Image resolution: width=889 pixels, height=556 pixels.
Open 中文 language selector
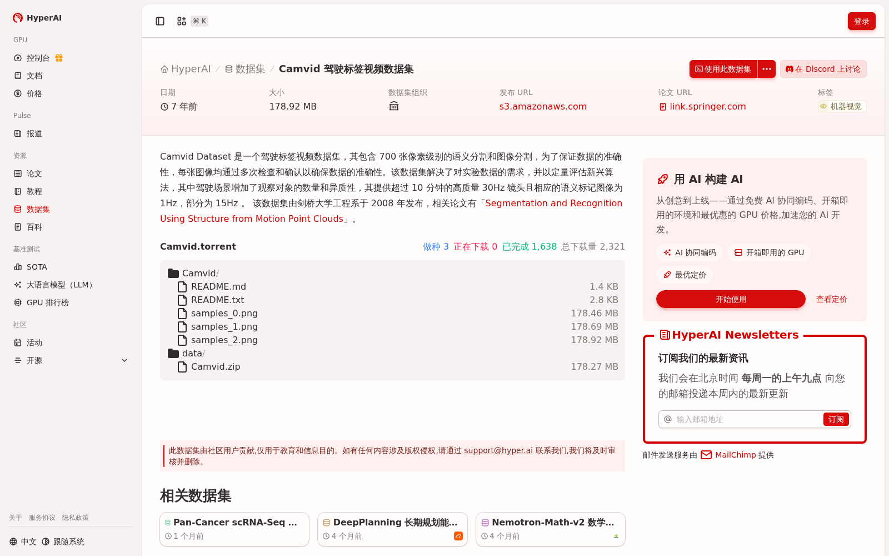(23, 542)
